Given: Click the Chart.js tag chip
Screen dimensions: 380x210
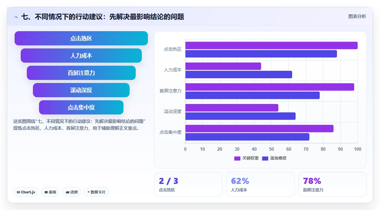Looking at the screenshot, I should click(x=26, y=192).
